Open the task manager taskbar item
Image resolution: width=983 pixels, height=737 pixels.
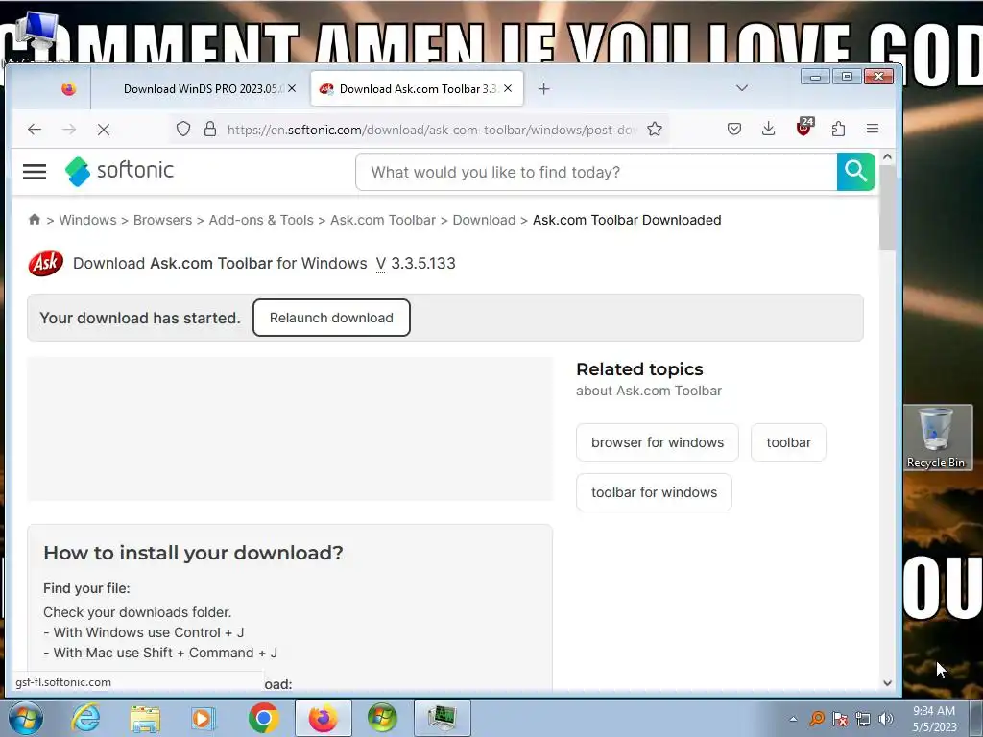(x=442, y=718)
